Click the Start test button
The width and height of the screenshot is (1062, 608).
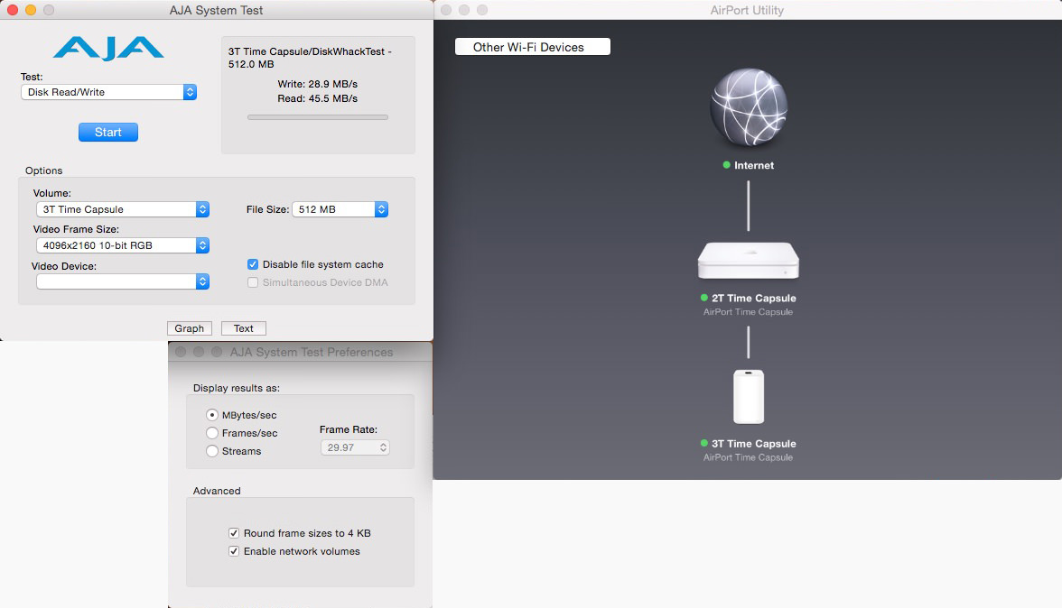coord(108,132)
